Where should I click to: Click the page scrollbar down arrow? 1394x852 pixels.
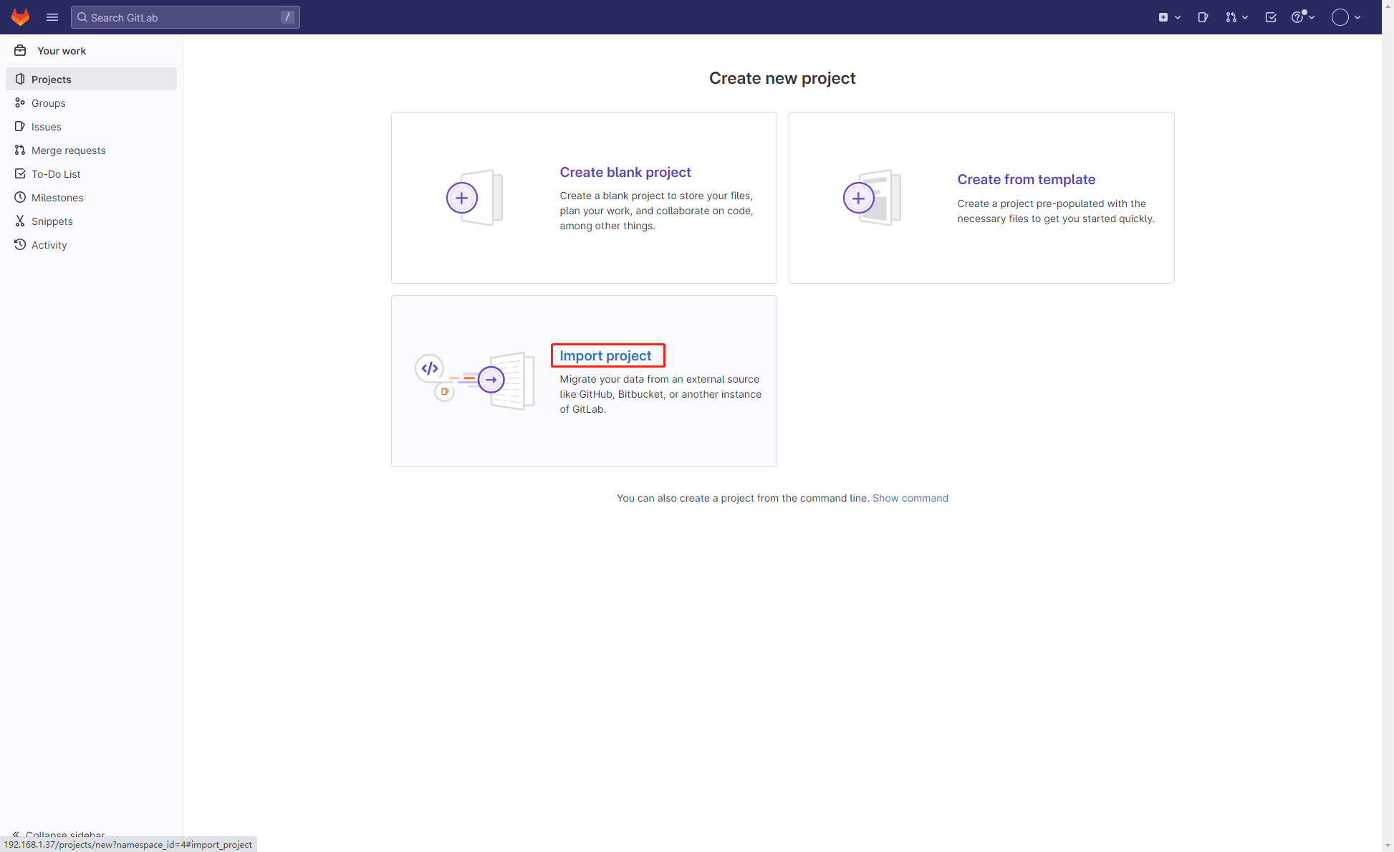(x=1388, y=846)
